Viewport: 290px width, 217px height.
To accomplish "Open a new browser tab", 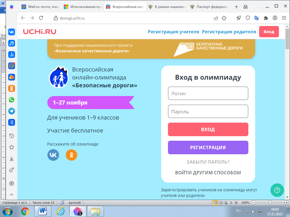I will coord(236,7).
